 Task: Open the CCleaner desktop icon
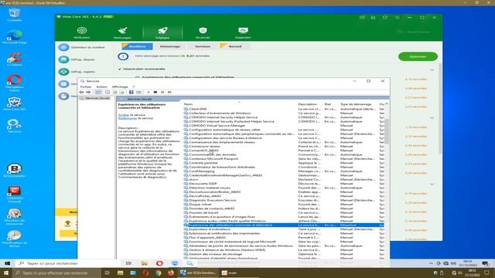pos(14,59)
